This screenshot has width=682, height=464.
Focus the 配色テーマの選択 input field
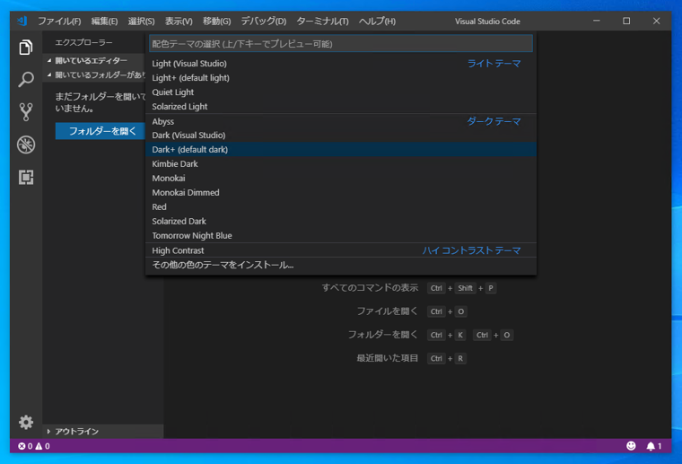[x=341, y=43]
